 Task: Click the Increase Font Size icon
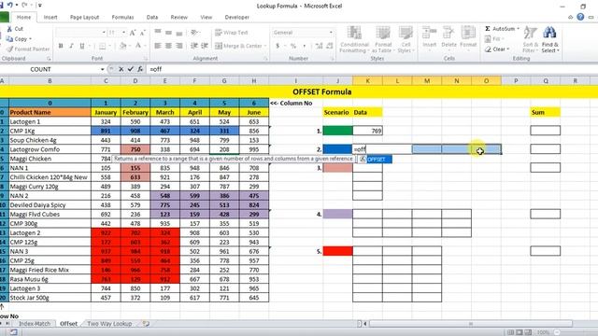click(x=133, y=33)
